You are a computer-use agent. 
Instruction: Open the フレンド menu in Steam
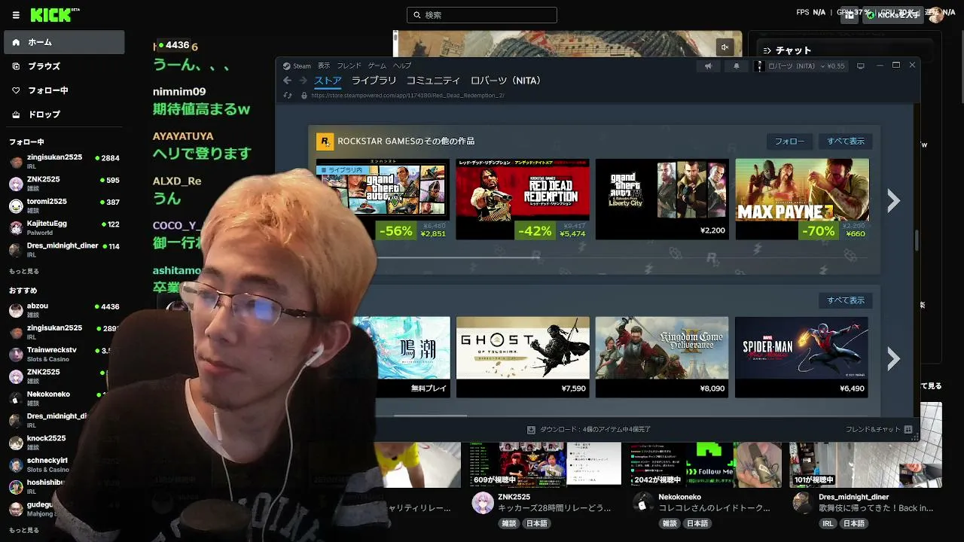pyautogui.click(x=349, y=66)
